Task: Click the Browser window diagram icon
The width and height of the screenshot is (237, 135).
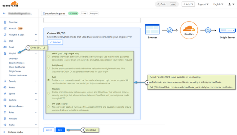Action: (x=152, y=29)
